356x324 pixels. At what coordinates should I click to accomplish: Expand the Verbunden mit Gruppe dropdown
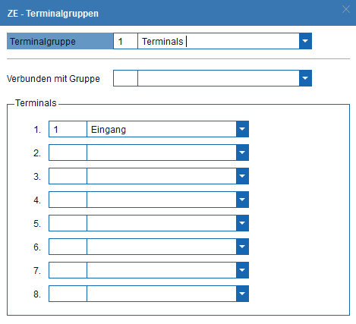point(305,78)
